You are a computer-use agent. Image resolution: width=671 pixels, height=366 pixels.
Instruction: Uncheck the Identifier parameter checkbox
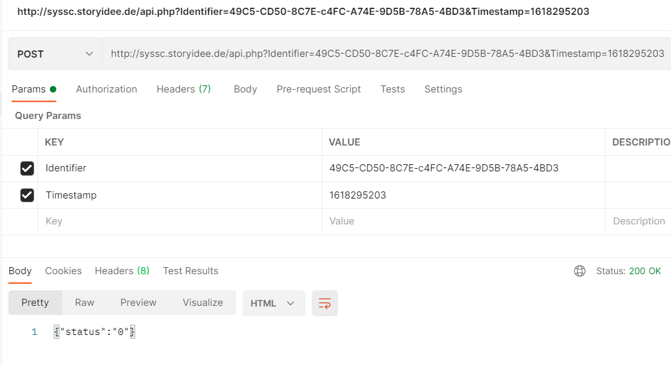pyautogui.click(x=27, y=169)
